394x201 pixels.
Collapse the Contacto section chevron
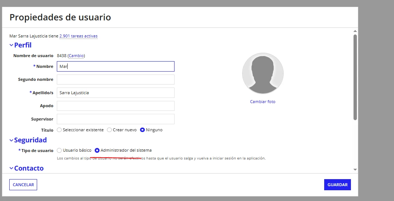point(11,168)
